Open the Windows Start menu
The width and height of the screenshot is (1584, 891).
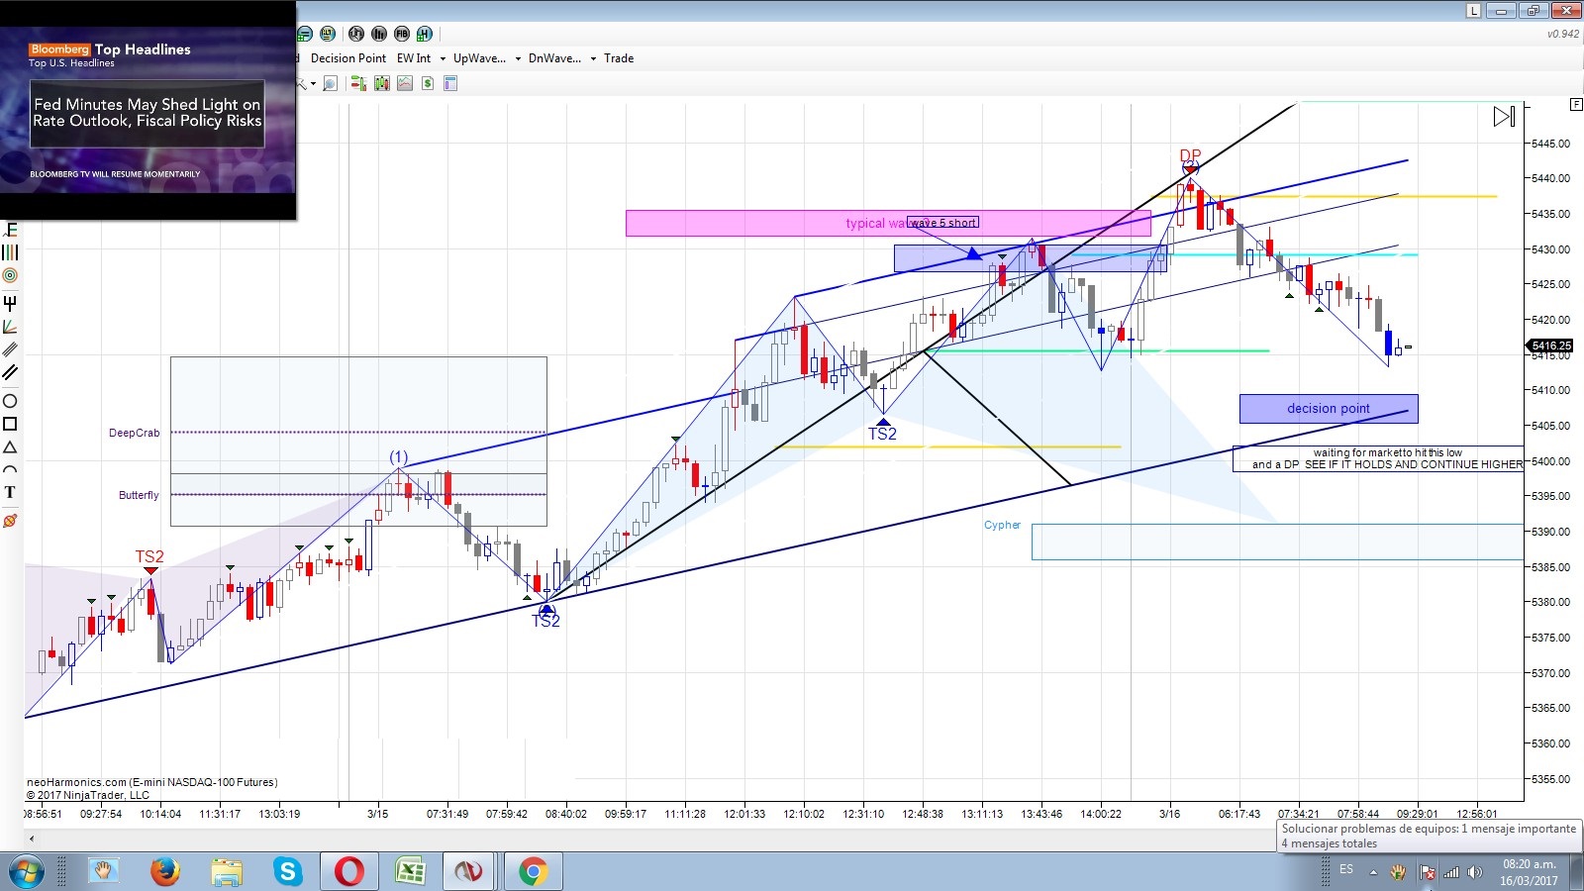(26, 872)
